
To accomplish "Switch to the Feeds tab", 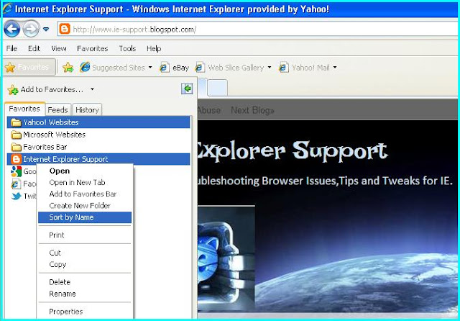I will 57,109.
